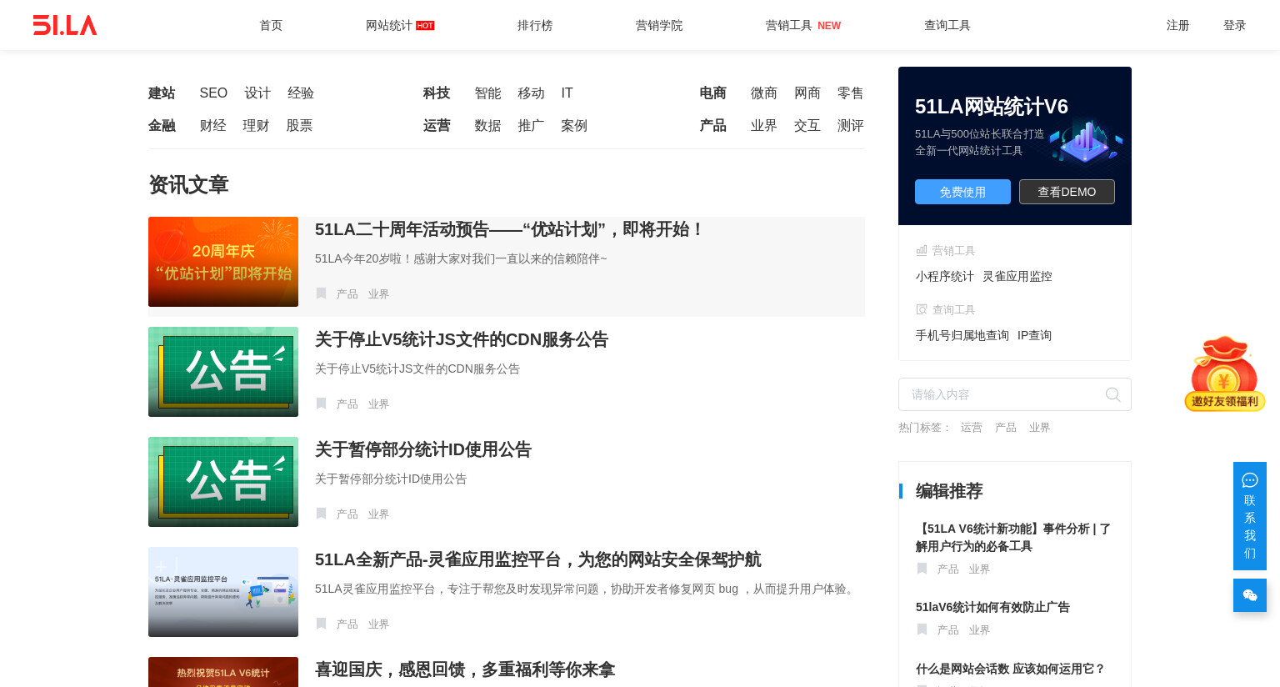This screenshot has width=1280, height=687.
Task: Select the 测评 category link
Action: pos(851,126)
